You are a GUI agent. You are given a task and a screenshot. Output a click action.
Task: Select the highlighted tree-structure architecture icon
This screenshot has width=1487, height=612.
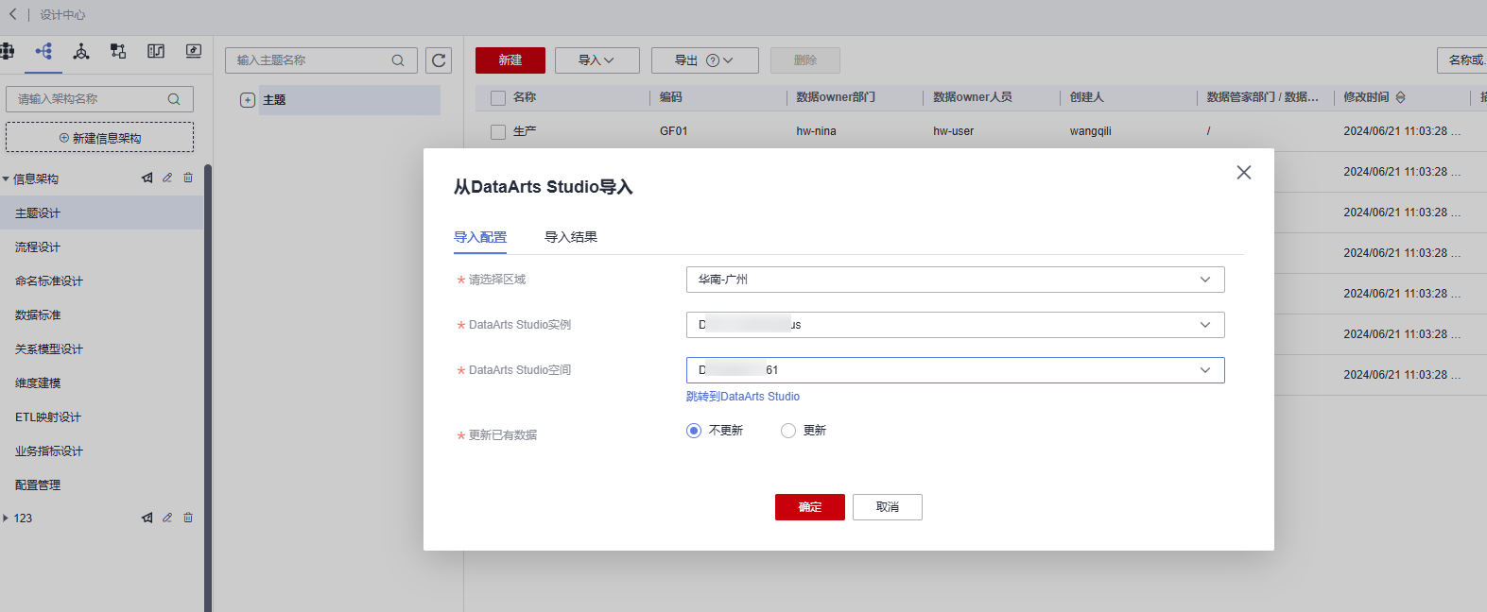[43, 51]
